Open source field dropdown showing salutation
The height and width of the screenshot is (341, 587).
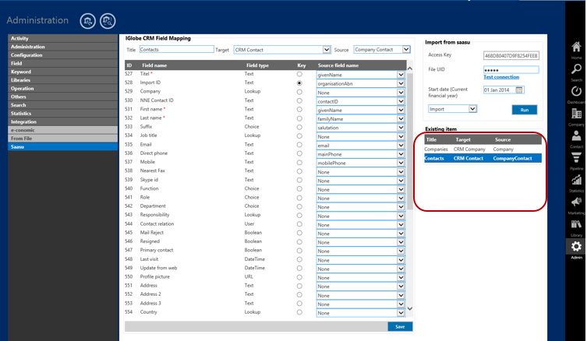tap(360, 128)
